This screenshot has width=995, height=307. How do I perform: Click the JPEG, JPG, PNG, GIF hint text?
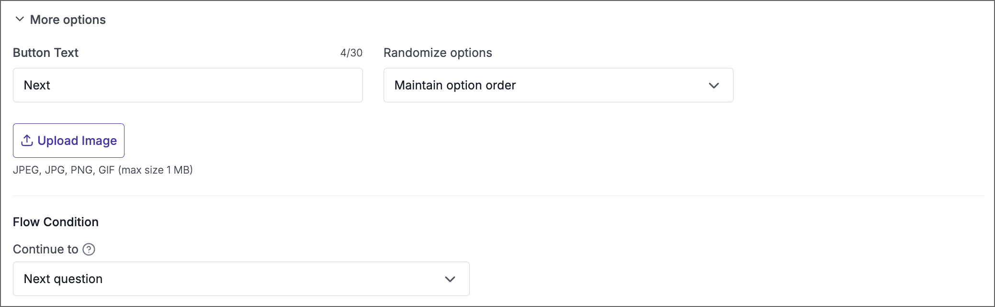(x=102, y=170)
